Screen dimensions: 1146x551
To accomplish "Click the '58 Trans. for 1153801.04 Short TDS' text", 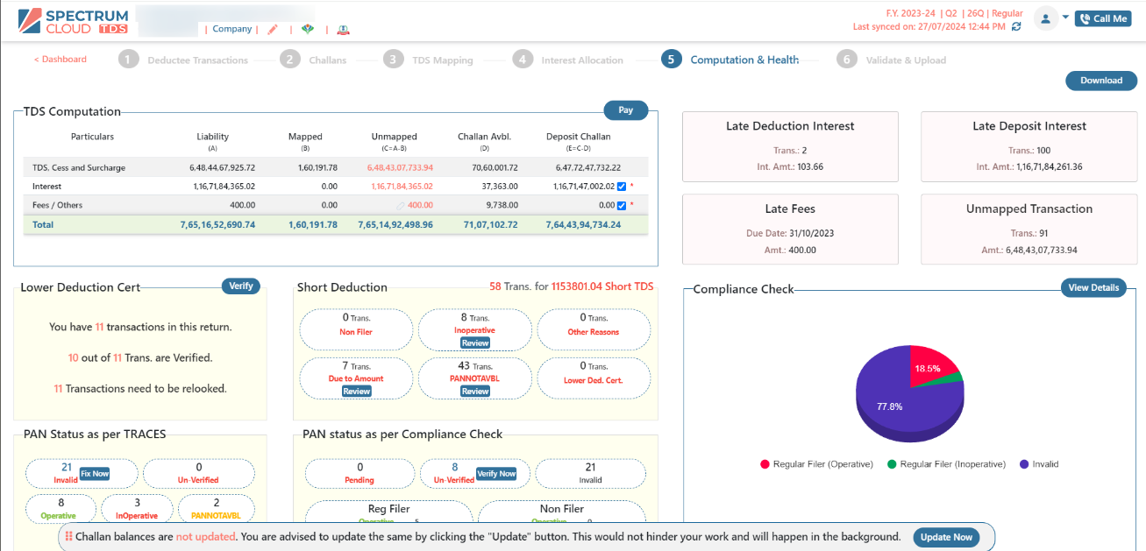I will click(x=572, y=286).
